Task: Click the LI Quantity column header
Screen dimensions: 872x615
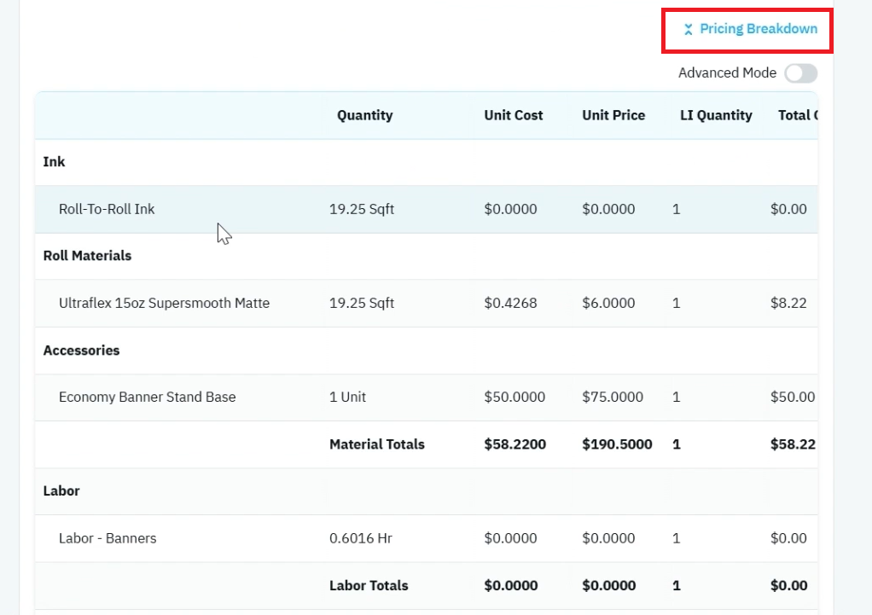Action: pyautogui.click(x=716, y=115)
